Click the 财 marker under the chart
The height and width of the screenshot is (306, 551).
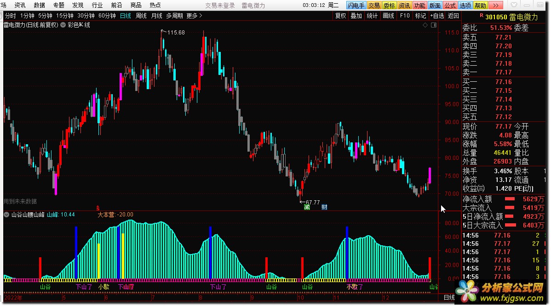[x=324, y=207]
